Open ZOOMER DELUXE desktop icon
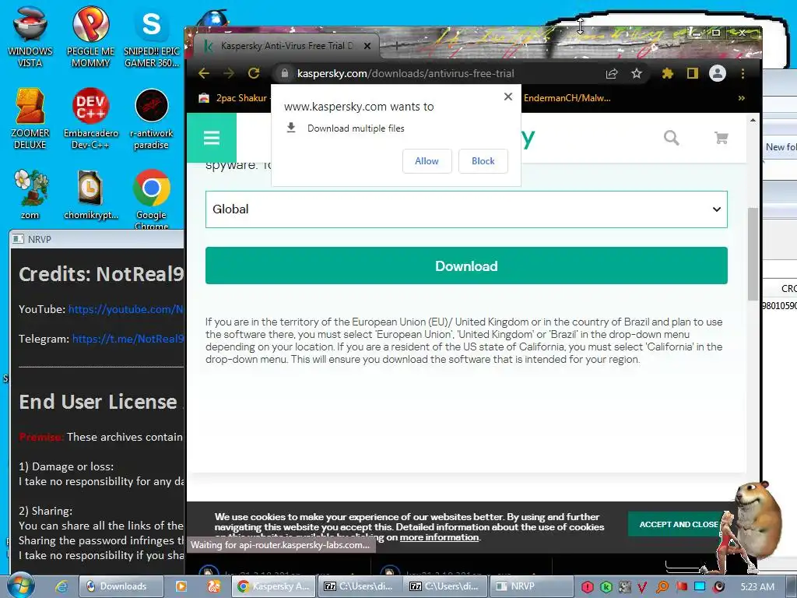 [x=30, y=118]
